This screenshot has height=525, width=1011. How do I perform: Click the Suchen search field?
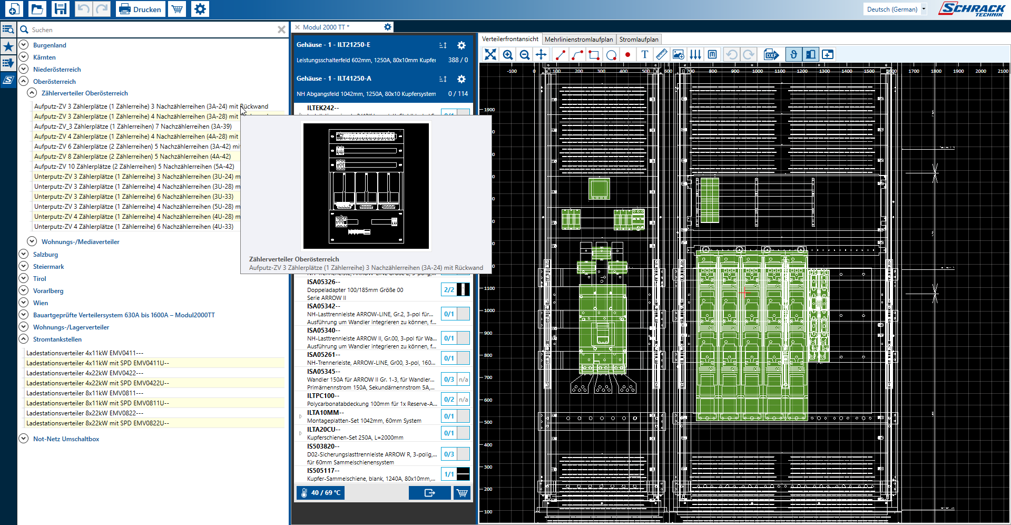pyautogui.click(x=153, y=30)
